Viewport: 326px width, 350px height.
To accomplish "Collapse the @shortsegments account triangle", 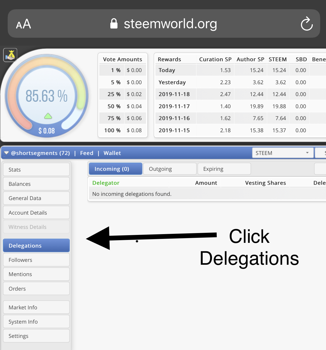I will pos(6,153).
